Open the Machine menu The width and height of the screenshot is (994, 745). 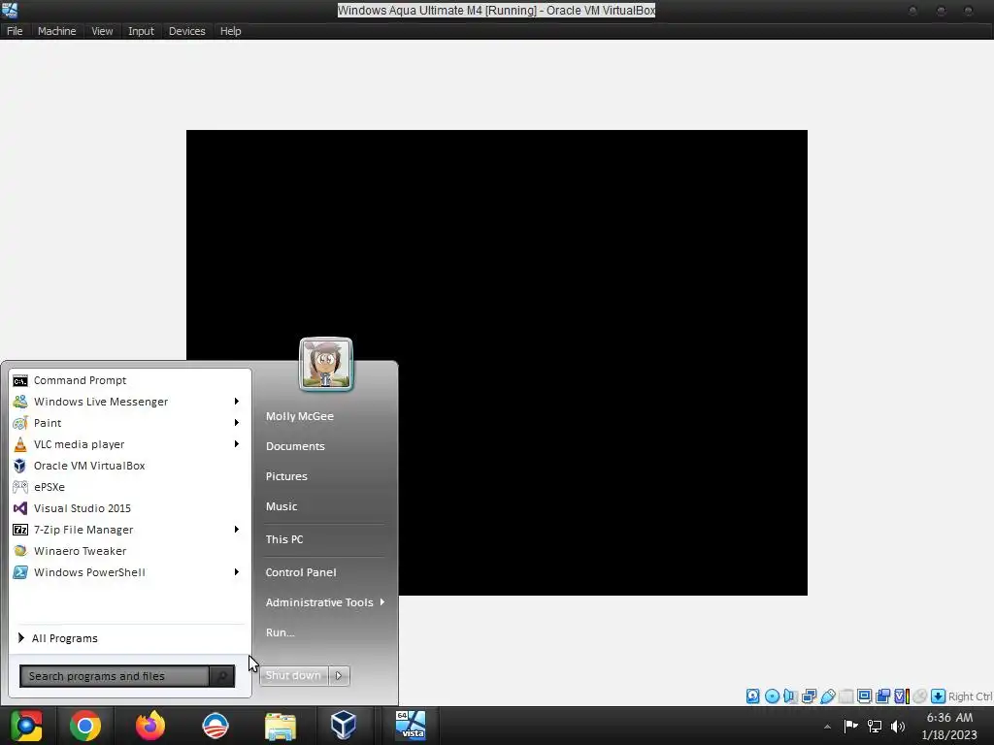[56, 31]
